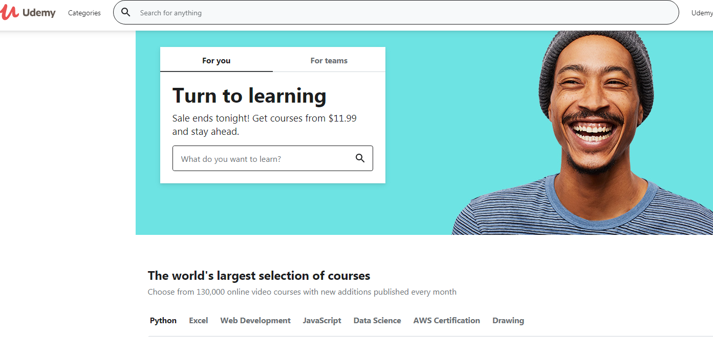Switch to the "For teams" tab

click(x=329, y=60)
